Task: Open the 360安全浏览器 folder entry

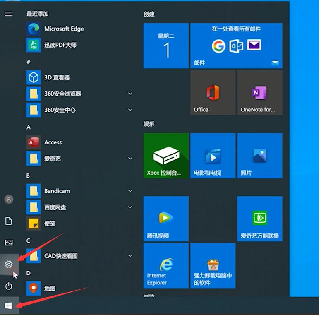Action: pos(79,94)
